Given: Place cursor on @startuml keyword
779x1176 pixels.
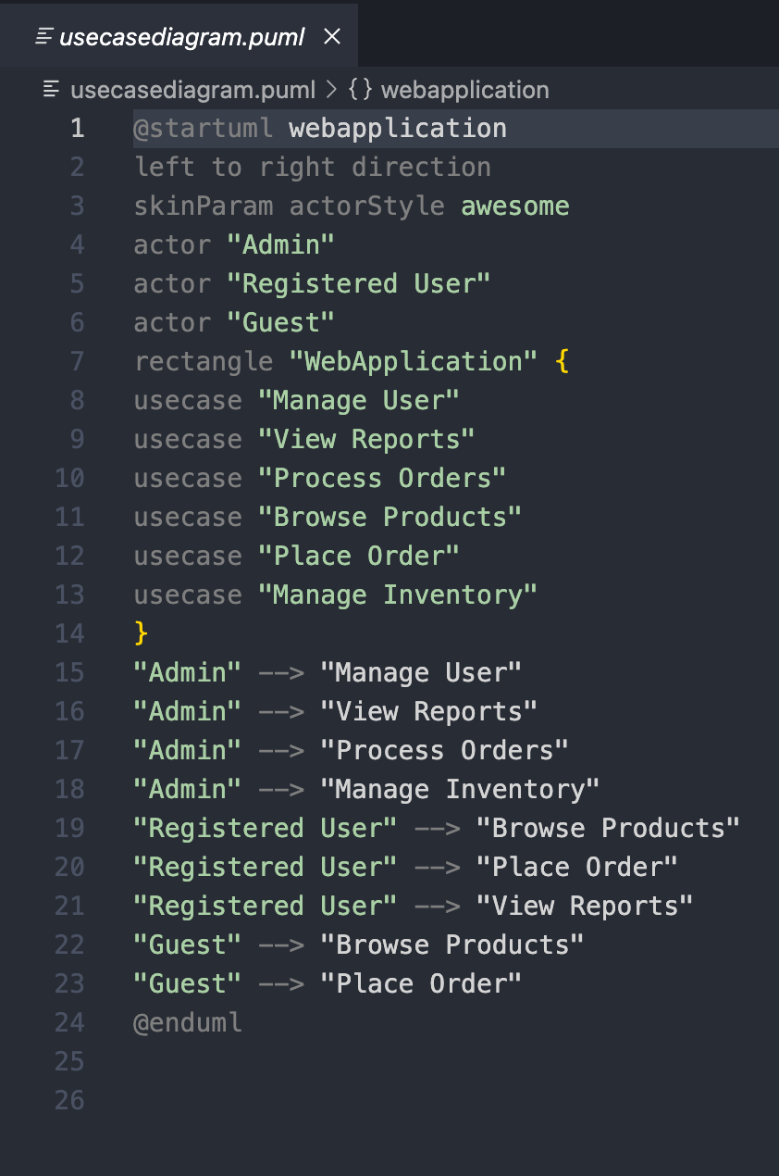Looking at the screenshot, I should tap(204, 129).
